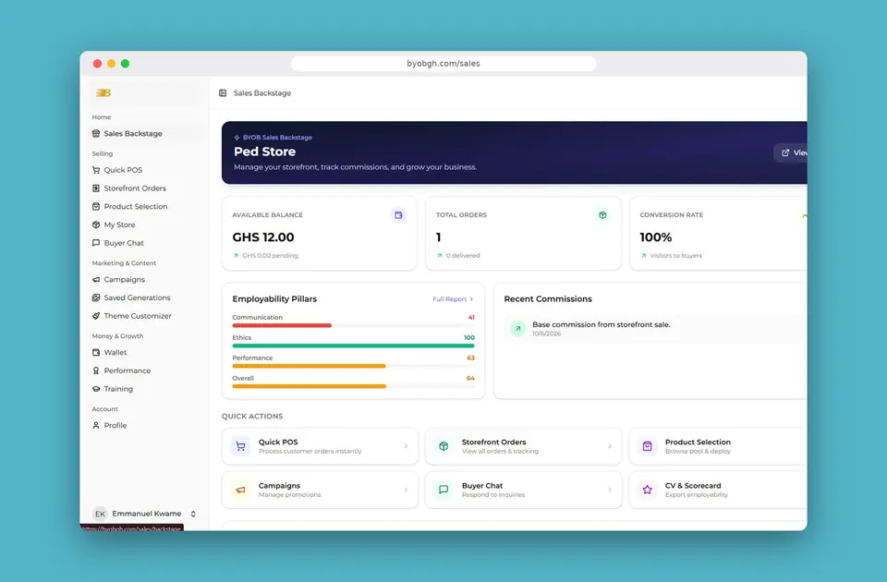Image resolution: width=887 pixels, height=582 pixels.
Task: Click the BYOB logo in sidebar
Action: pos(103,92)
